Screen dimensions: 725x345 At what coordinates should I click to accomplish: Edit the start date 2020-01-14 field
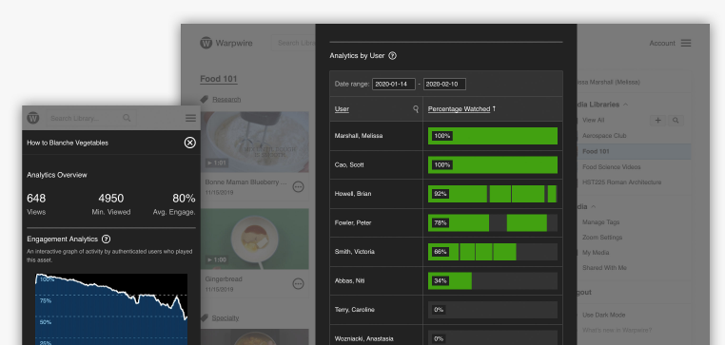coord(394,84)
